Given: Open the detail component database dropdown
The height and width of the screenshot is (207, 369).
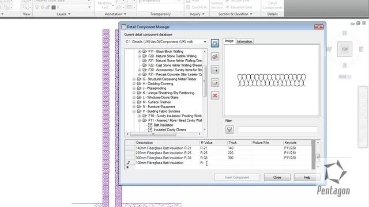Looking at the screenshot, I should click(205, 42).
